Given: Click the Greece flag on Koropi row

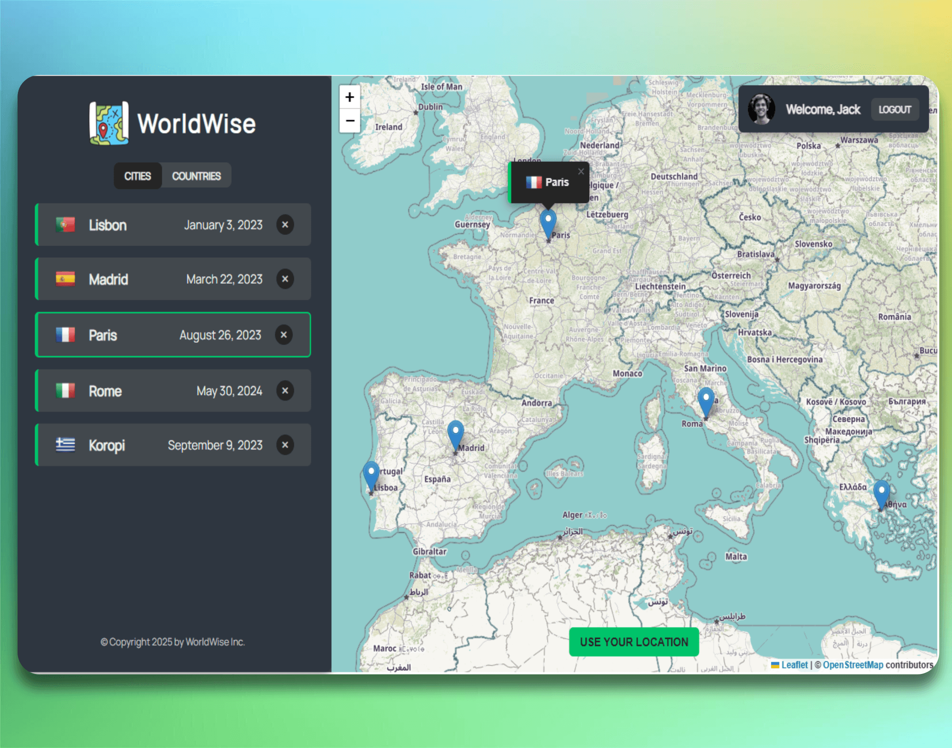Looking at the screenshot, I should [x=65, y=445].
